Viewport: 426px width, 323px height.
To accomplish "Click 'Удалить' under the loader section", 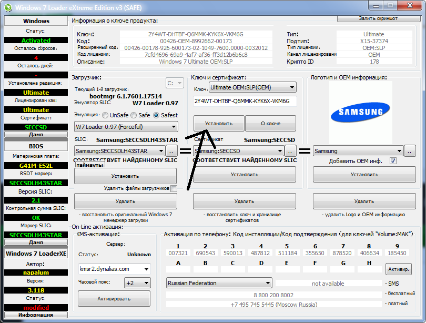I will 125,201.
